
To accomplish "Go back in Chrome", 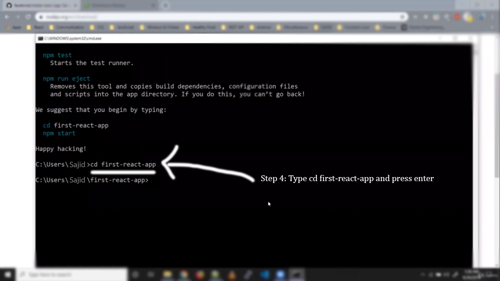I will coord(7,17).
